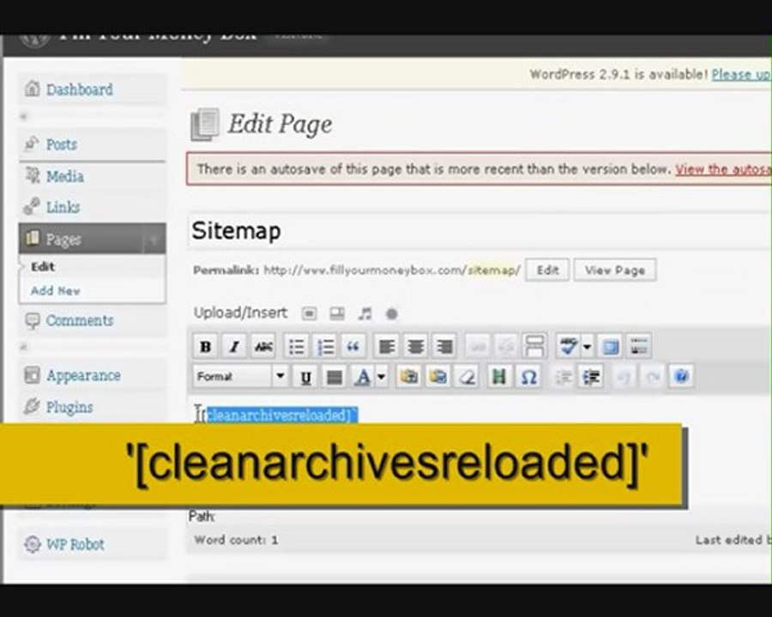Open Add New under Pages
772x617 pixels.
pyautogui.click(x=55, y=291)
